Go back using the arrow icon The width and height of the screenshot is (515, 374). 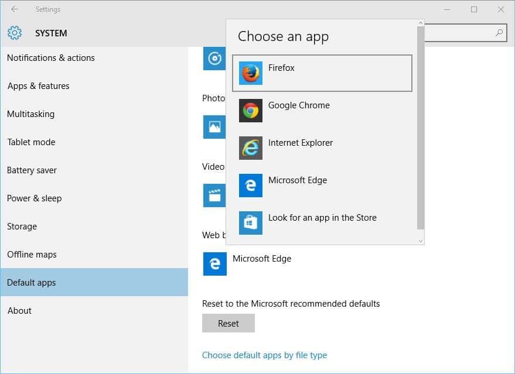(x=15, y=9)
